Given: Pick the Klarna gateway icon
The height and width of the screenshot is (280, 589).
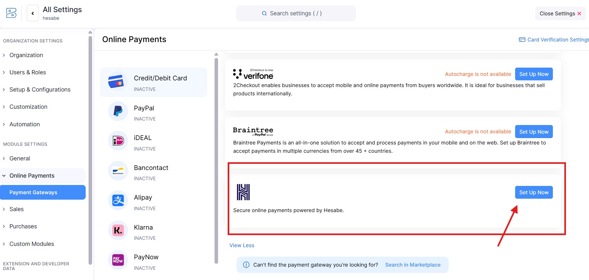Looking at the screenshot, I should 118,230.
